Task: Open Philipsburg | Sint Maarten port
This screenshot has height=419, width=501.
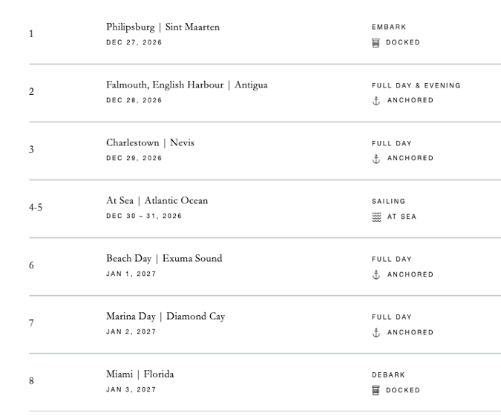Action: click(163, 27)
